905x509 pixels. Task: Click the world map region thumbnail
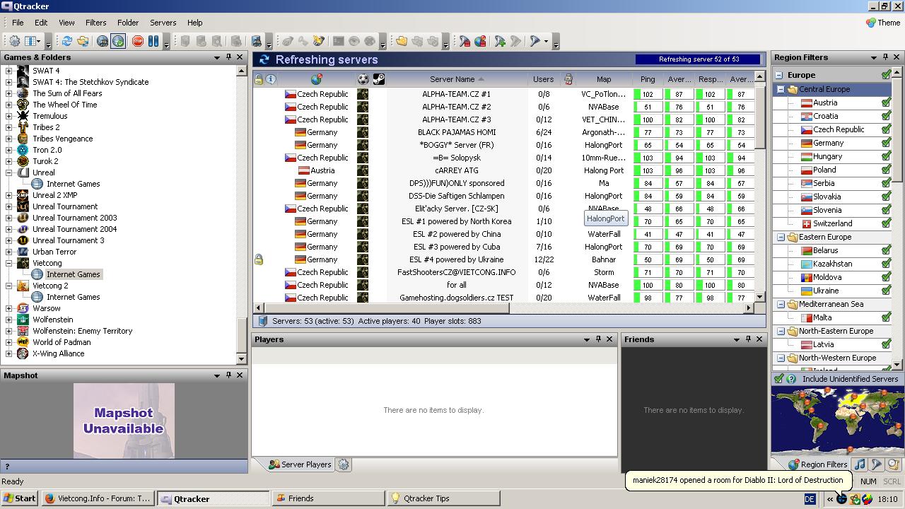837,421
